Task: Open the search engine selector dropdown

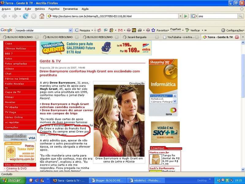Action: pos(194,16)
